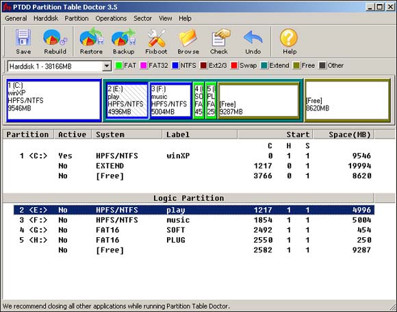Open the Help question-mark icon
Image resolution: width=397 pixels, height=312 pixels.
[x=289, y=41]
